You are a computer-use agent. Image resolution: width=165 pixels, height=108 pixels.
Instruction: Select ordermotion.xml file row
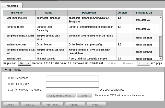[81, 45]
